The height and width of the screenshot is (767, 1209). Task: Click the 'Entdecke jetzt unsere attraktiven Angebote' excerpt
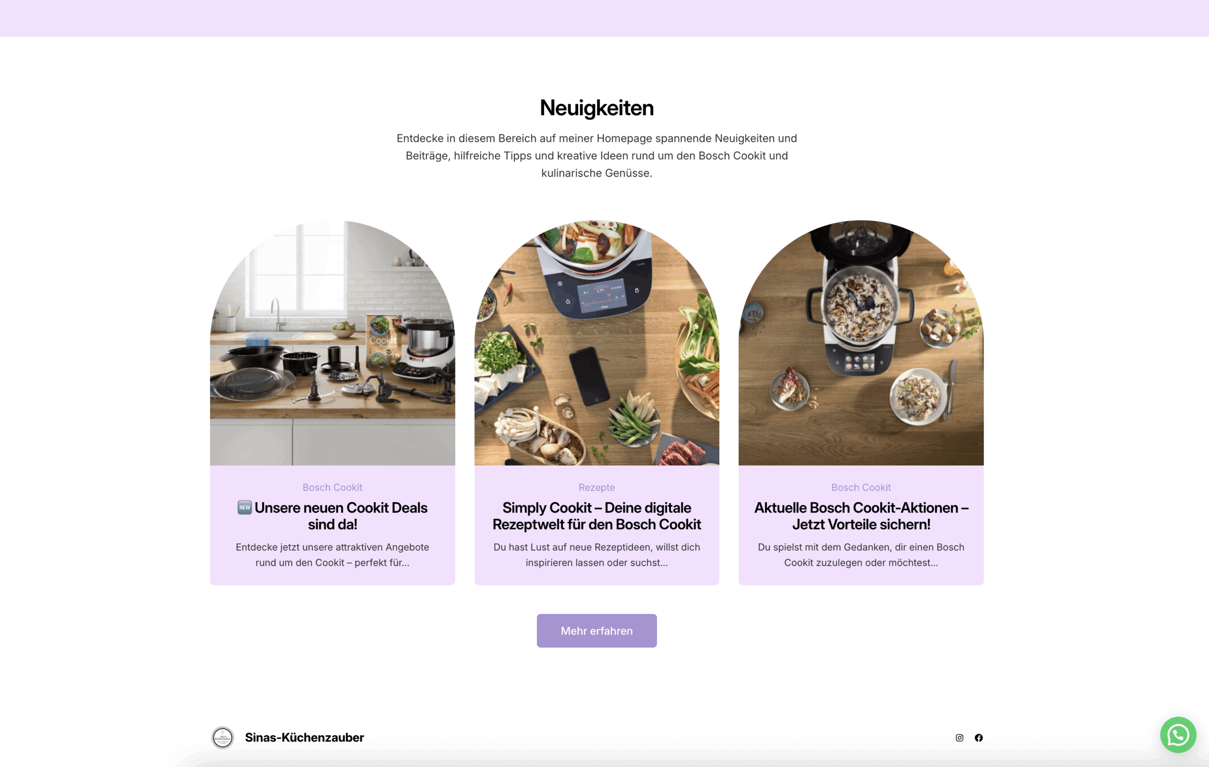332,554
